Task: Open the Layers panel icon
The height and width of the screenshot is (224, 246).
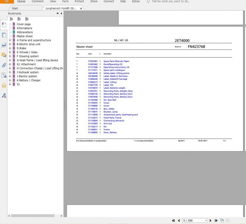Action: [x=3, y=45]
